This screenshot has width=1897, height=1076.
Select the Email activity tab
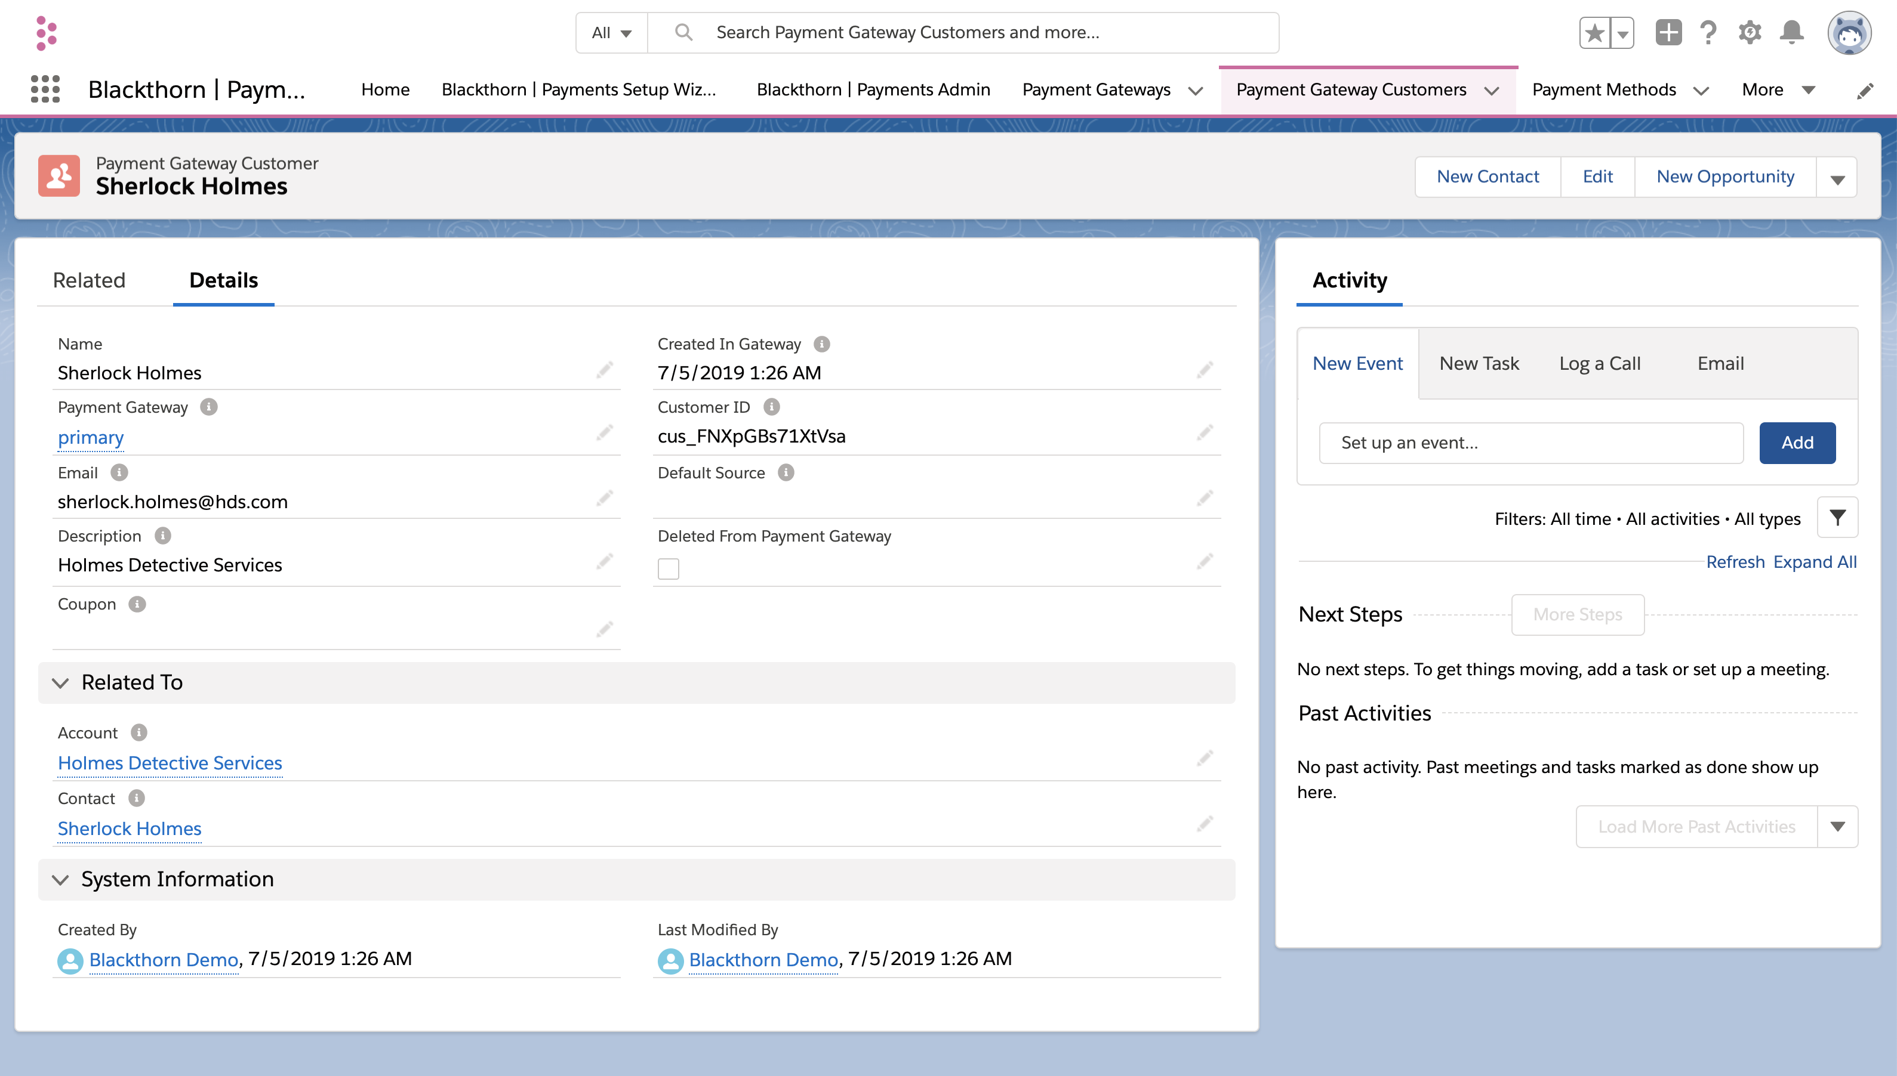click(x=1720, y=364)
